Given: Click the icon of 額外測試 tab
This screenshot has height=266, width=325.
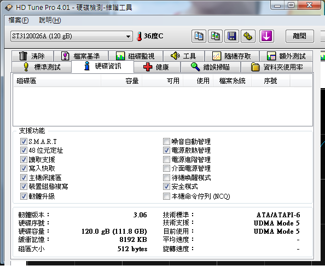Looking at the screenshot, I should pyautogui.click(x=271, y=56).
